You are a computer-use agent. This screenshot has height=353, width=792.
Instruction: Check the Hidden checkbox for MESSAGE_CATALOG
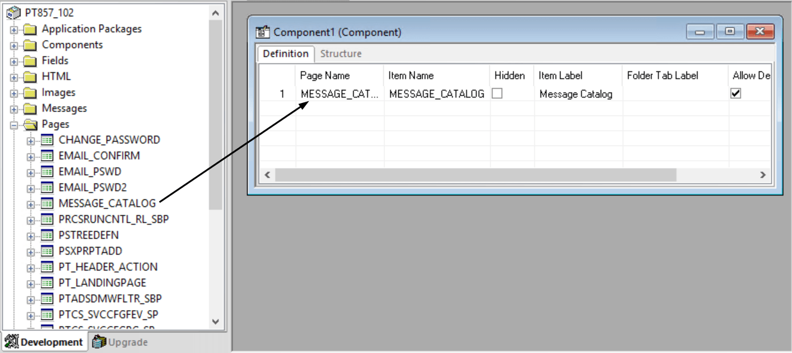click(x=497, y=94)
